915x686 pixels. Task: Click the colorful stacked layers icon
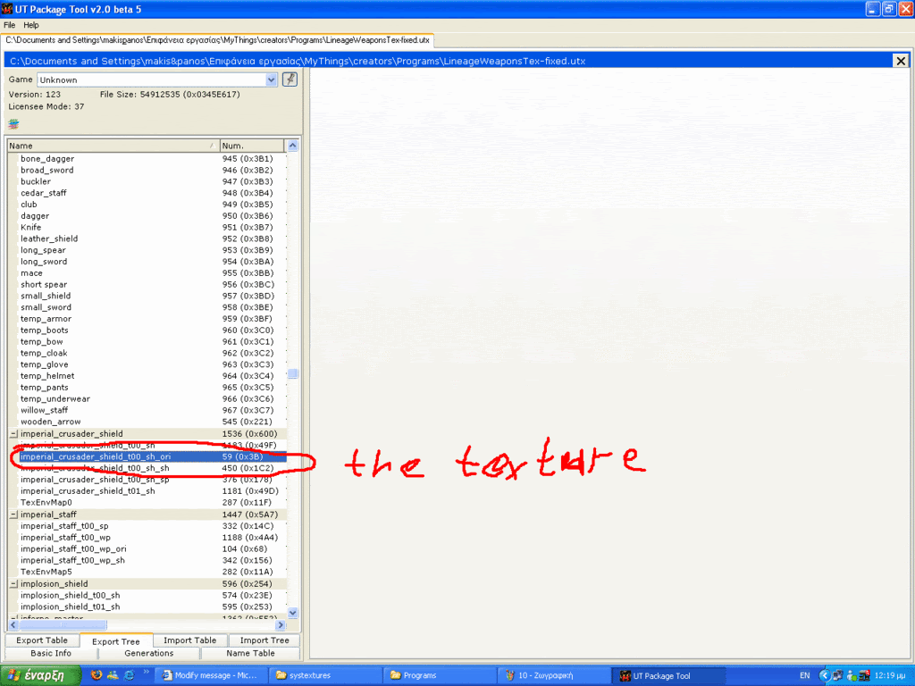click(13, 123)
